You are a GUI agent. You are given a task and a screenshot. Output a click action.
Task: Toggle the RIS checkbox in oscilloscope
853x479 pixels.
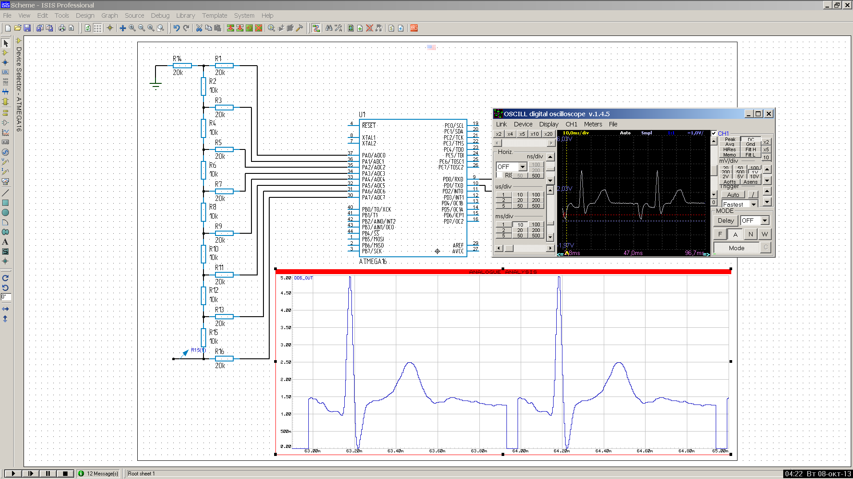[499, 175]
